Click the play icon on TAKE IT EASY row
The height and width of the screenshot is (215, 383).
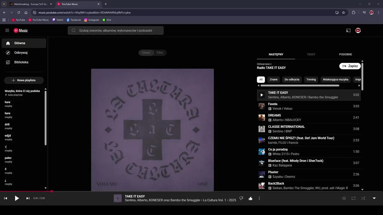(262, 95)
